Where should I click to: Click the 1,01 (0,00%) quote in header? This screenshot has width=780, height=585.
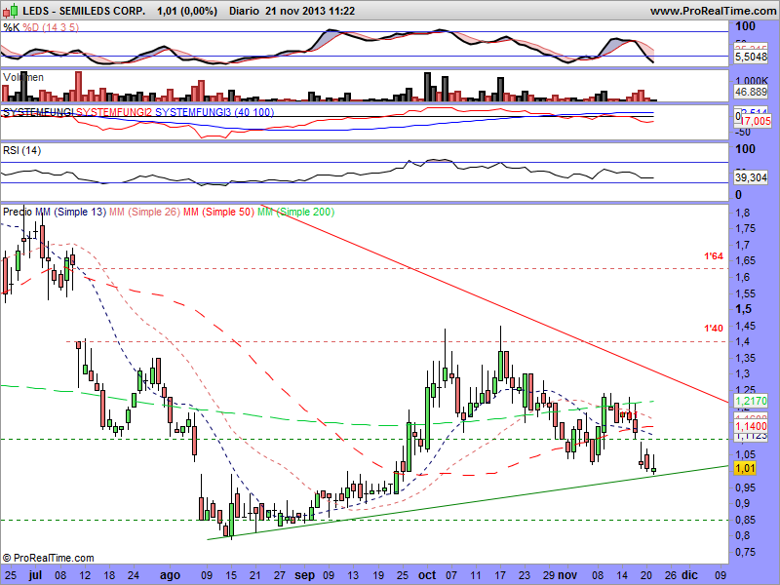(187, 11)
